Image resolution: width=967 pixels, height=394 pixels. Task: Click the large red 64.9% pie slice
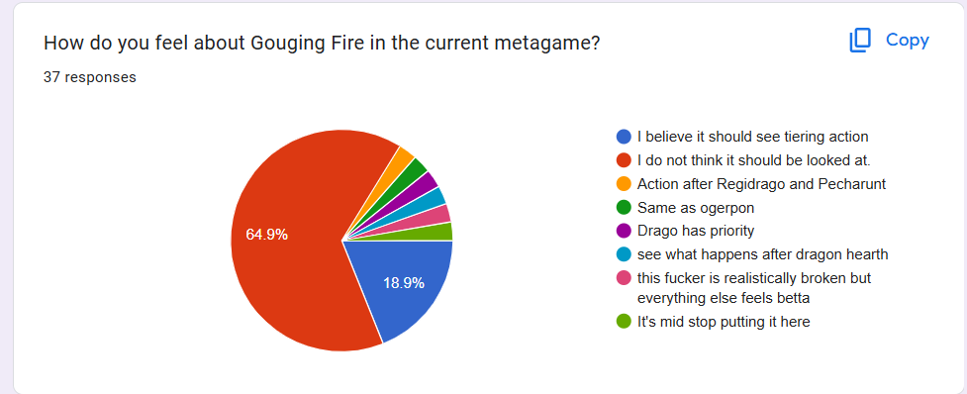(290, 235)
